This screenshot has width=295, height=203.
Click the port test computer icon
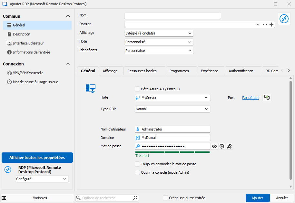click(267, 97)
